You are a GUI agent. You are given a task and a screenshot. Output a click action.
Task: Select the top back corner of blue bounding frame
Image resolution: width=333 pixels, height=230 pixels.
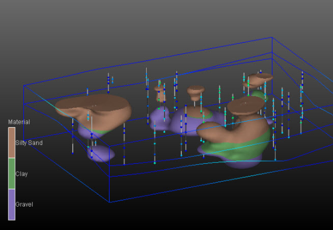click(272, 38)
